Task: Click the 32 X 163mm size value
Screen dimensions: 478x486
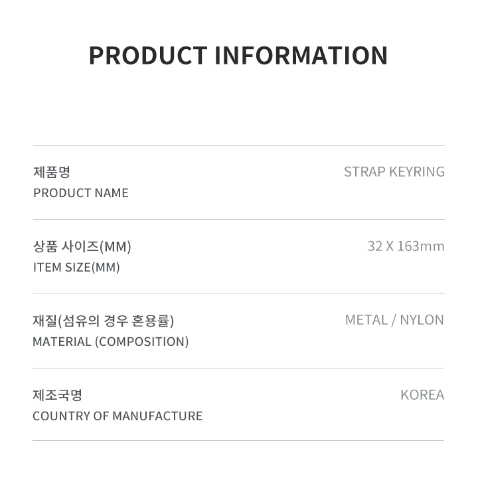Action: [406, 246]
